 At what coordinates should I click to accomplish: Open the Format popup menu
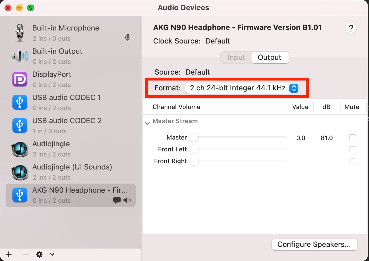point(242,88)
